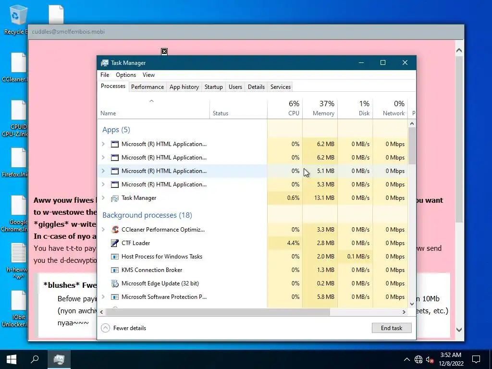The height and width of the screenshot is (369, 492).
Task: Open the Windows Start menu
Action: click(x=12, y=359)
